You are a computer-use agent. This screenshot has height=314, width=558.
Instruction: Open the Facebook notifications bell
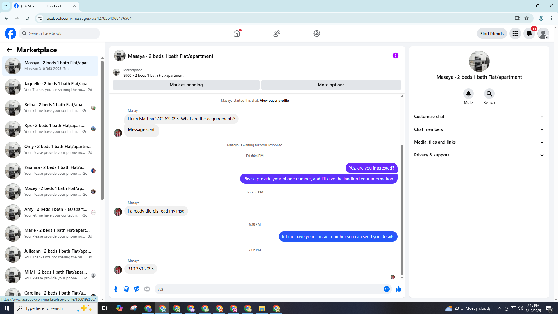pos(529,34)
